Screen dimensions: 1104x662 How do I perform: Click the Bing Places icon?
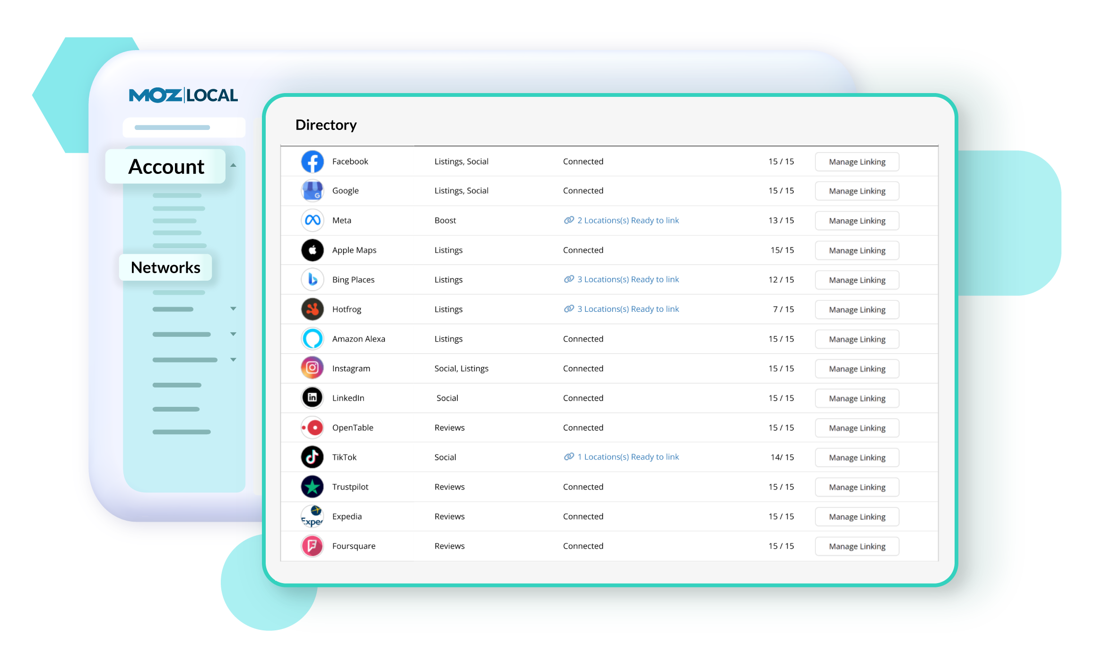312,280
